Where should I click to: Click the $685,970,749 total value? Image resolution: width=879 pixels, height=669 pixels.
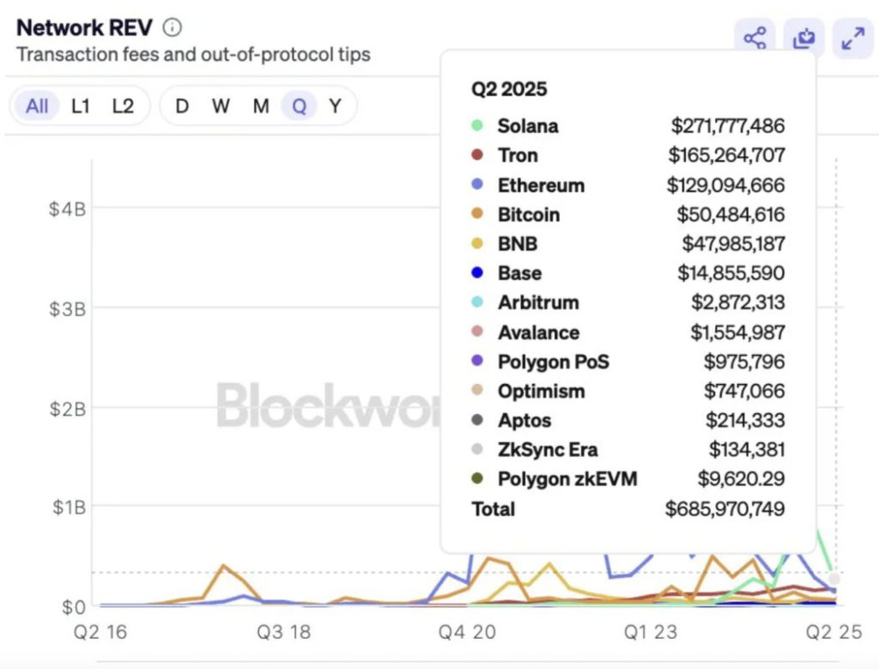724,509
